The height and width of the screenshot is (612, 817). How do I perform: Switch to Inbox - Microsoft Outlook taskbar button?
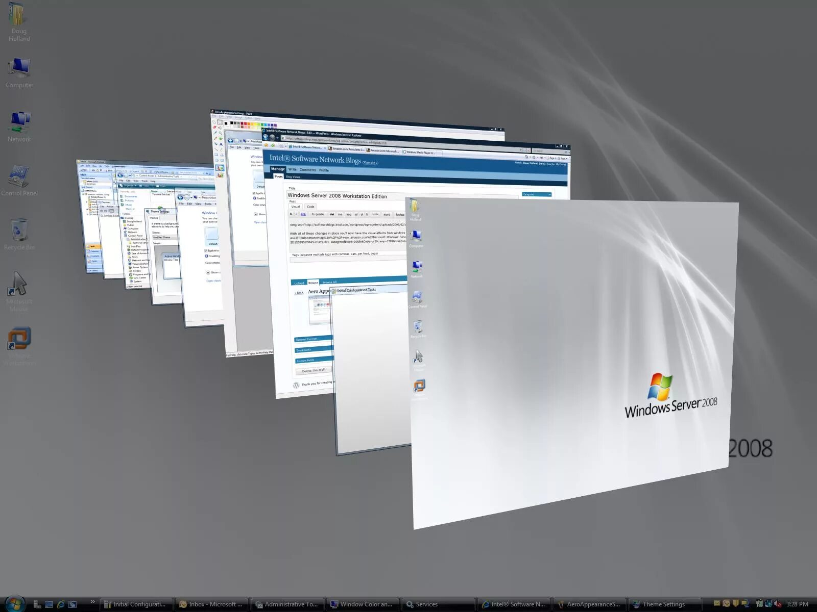pos(211,604)
